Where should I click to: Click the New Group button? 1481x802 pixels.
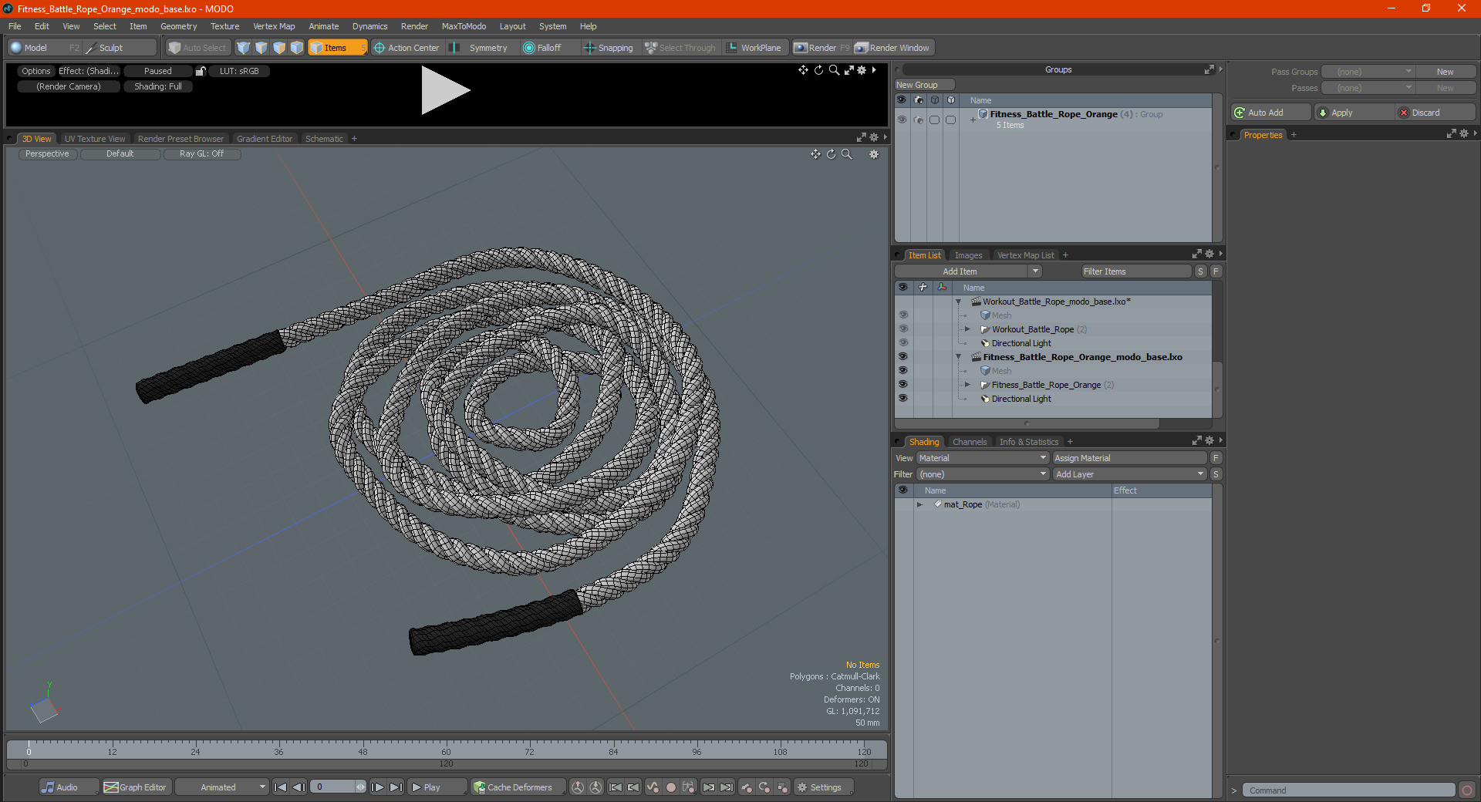coord(924,85)
